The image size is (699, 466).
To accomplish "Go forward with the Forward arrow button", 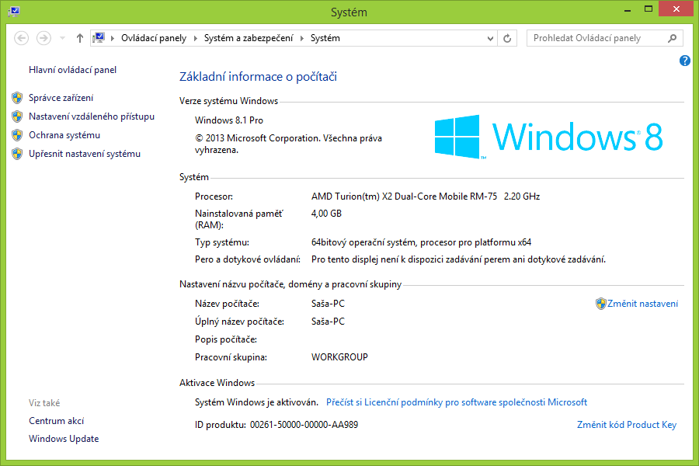I will (43, 38).
